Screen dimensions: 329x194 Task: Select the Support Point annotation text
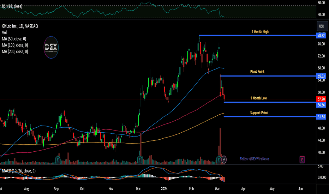(259, 113)
